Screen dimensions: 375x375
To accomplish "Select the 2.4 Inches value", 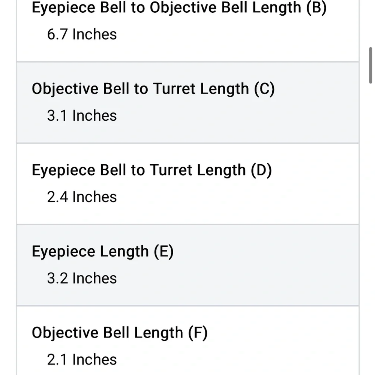I will 82,197.
